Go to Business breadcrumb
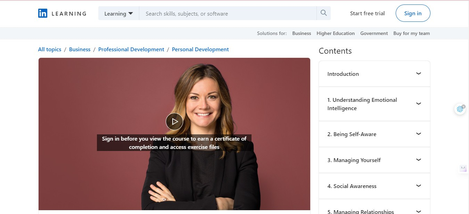The image size is (469, 214). point(80,50)
